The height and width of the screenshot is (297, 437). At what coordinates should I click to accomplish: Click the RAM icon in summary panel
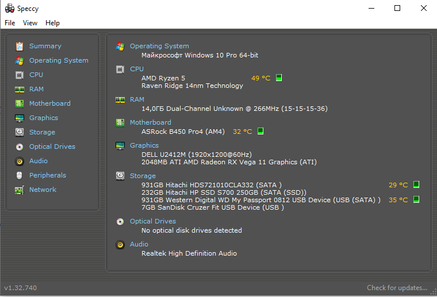click(120, 100)
